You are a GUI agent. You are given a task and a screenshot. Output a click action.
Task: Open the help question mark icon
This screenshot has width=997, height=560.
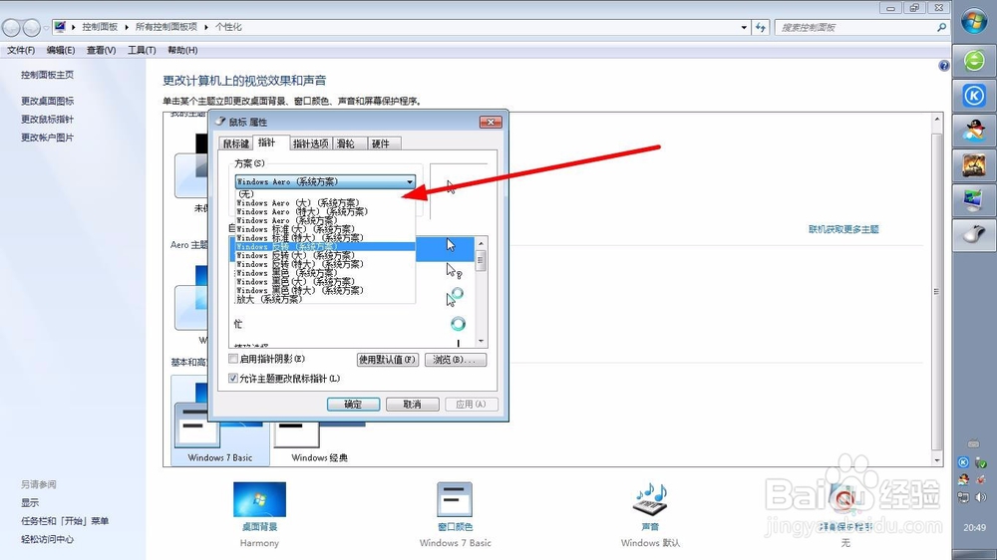[943, 66]
